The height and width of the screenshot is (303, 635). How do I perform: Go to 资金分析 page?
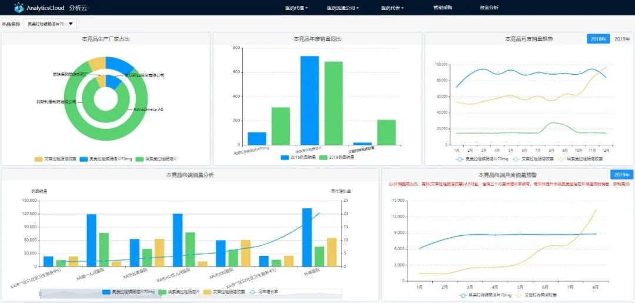coord(489,8)
